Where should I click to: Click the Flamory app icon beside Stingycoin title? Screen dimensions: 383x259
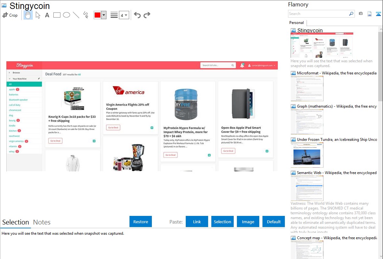[x=4, y=5]
